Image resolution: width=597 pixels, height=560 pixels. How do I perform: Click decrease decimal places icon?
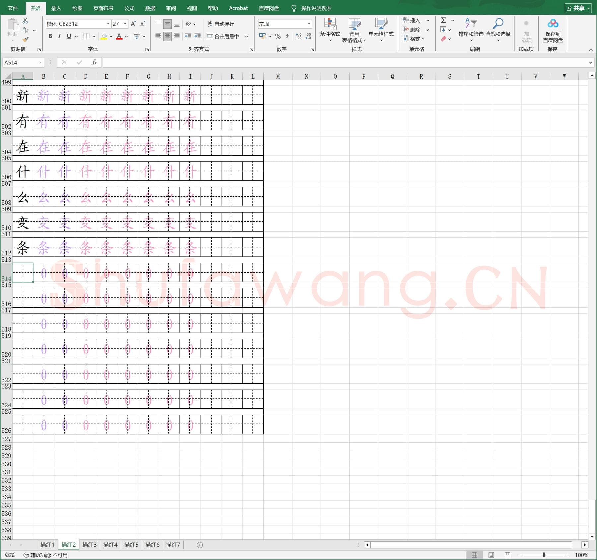pos(308,36)
